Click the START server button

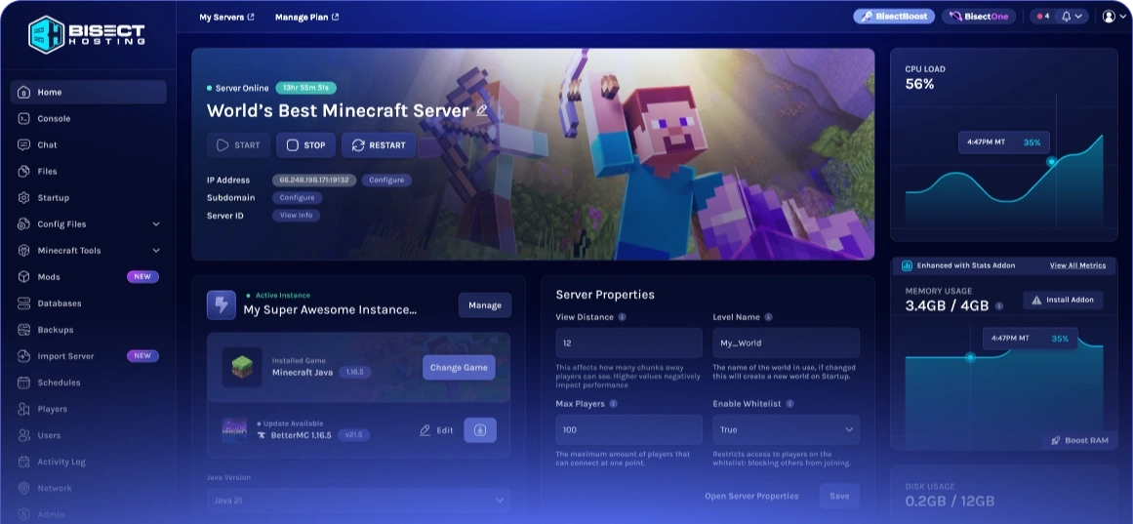click(238, 145)
